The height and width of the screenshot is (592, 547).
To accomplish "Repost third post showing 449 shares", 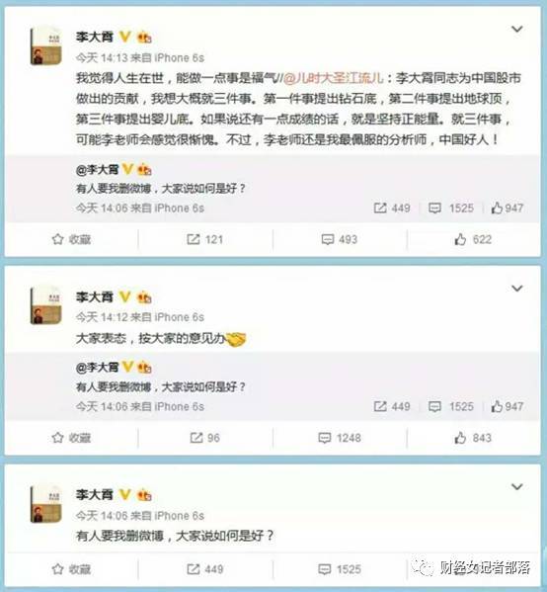I will point(204,569).
